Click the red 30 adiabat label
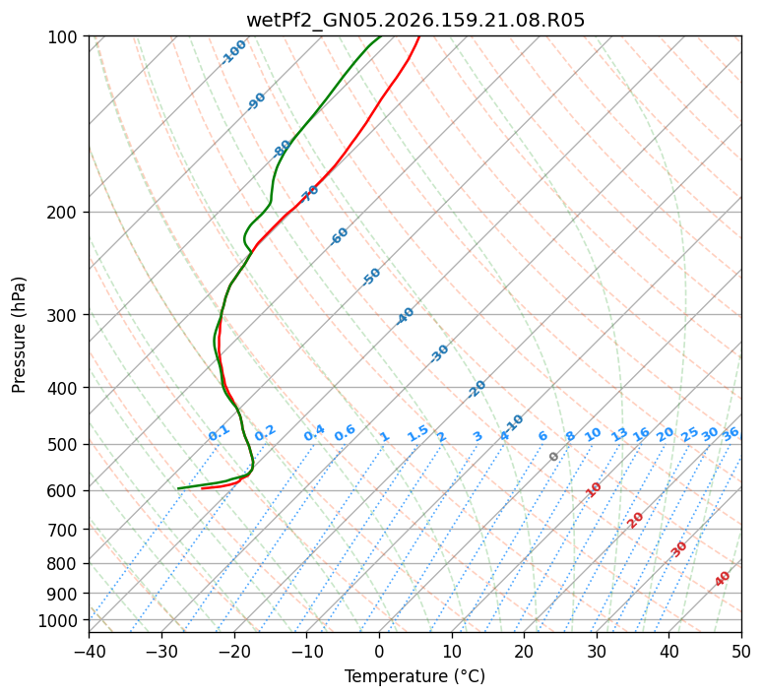Image resolution: width=763 pixels, height=697 pixels. tap(678, 549)
